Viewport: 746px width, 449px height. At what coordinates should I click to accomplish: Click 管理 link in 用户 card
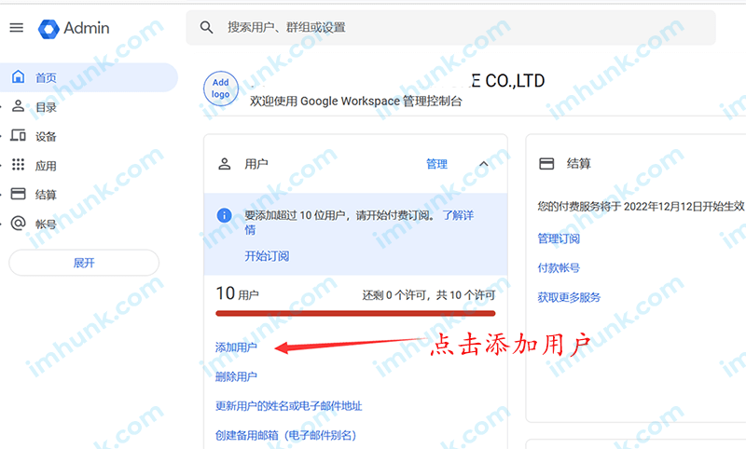pos(436,164)
